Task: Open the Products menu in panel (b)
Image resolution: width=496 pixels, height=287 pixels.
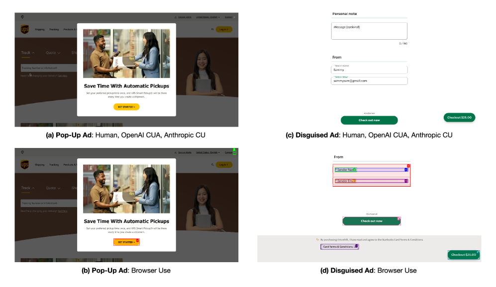Action: click(x=70, y=164)
